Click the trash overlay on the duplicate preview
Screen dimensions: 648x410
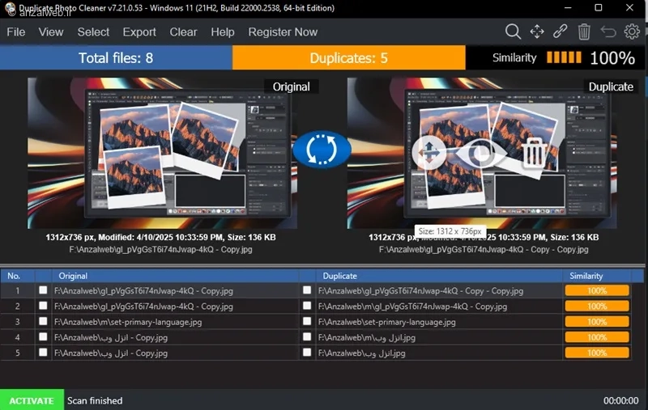click(x=534, y=153)
